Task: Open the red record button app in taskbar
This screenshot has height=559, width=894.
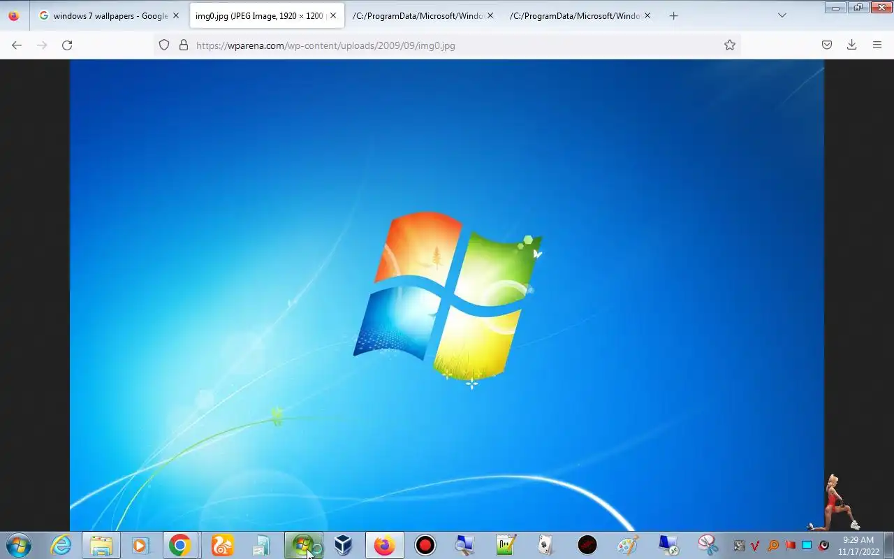Action: [x=425, y=545]
